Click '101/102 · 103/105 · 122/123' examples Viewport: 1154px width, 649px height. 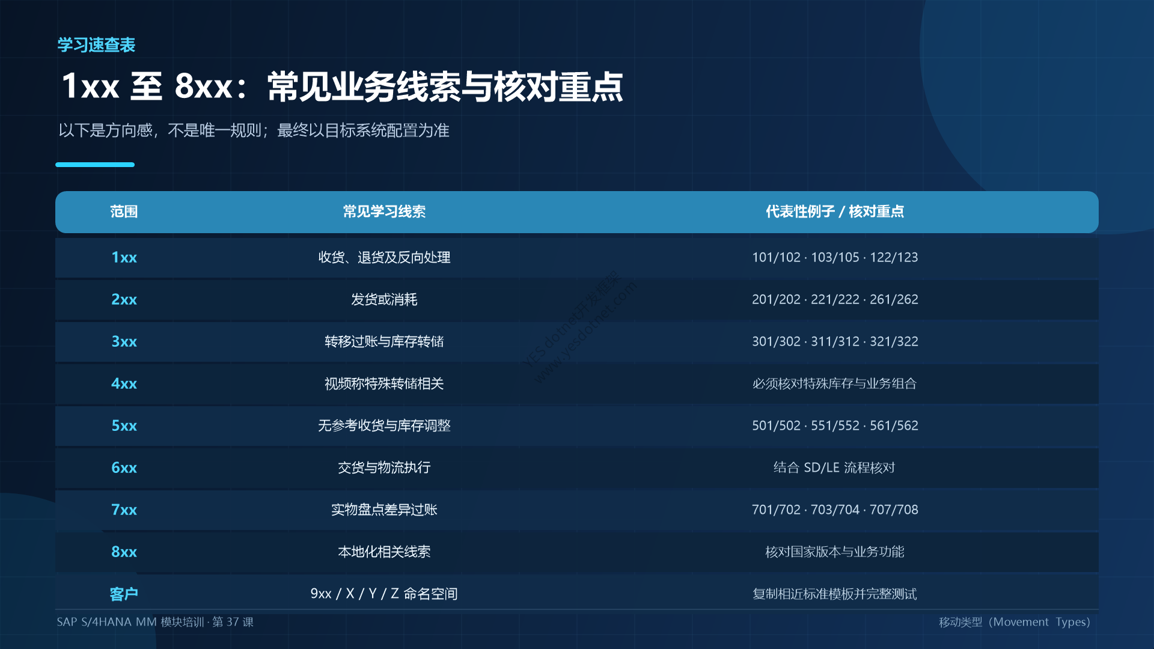point(835,257)
